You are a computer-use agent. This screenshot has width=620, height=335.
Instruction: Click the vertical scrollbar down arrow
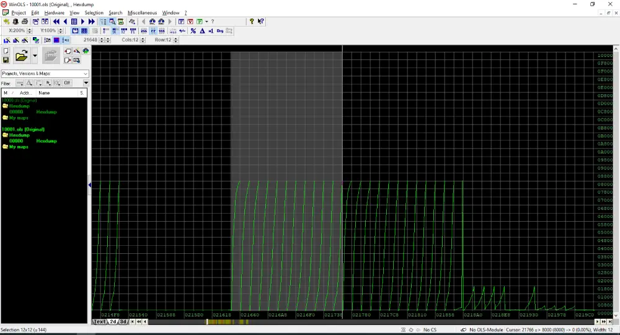tap(616, 316)
